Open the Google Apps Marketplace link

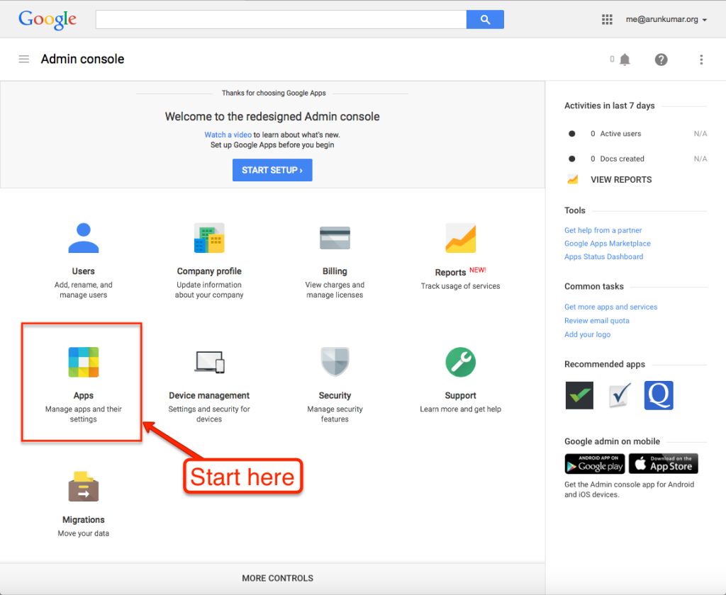click(x=608, y=244)
